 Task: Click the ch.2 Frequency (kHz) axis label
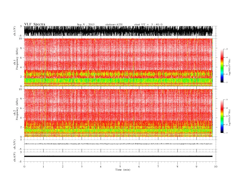[16, 109]
